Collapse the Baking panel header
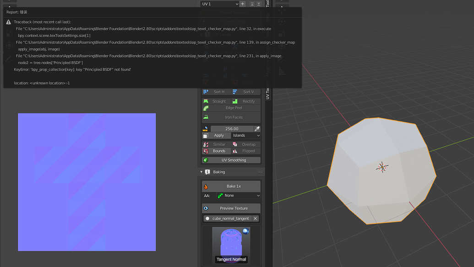 (x=202, y=172)
